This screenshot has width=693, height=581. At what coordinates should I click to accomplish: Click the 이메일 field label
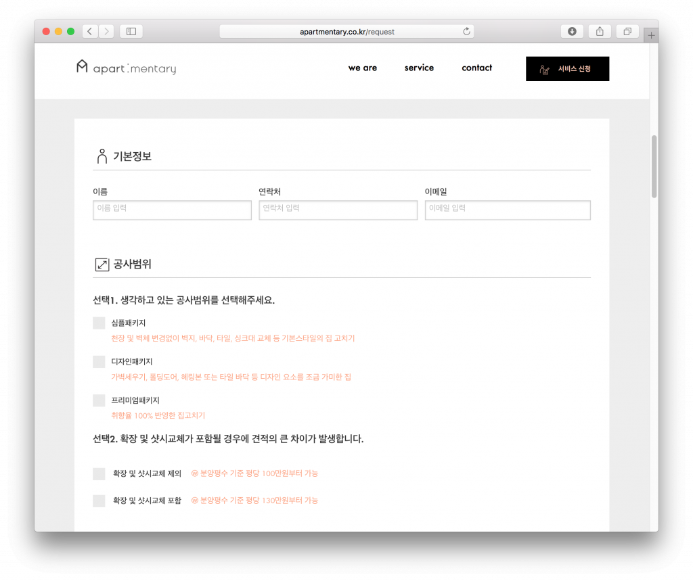coord(436,192)
